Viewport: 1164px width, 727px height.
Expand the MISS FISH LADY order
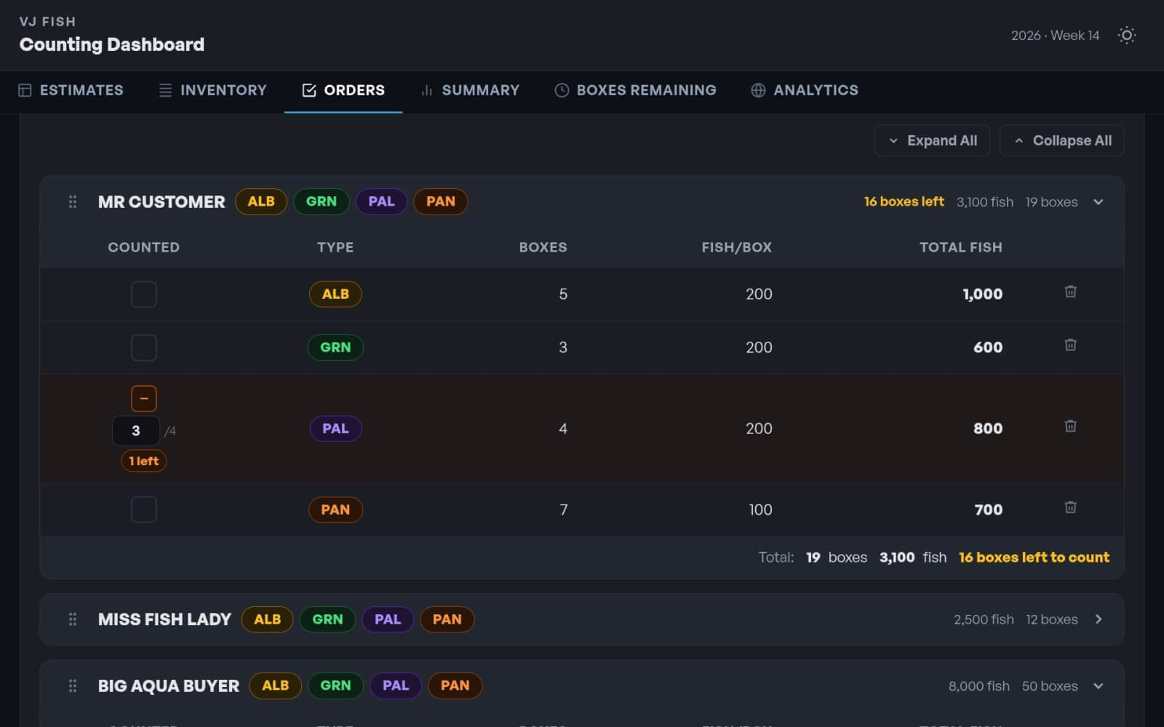[x=1098, y=619]
